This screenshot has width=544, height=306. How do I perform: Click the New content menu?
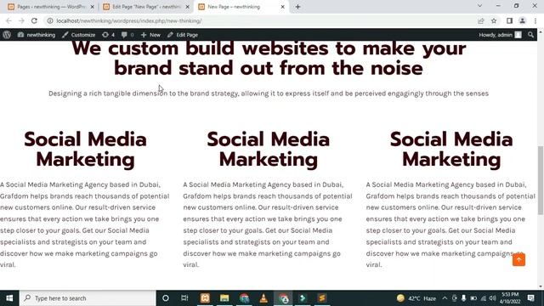pyautogui.click(x=150, y=35)
